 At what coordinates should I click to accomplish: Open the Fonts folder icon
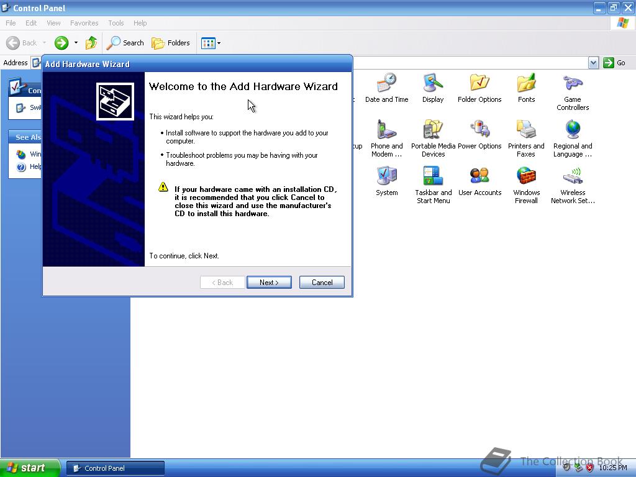tap(526, 88)
